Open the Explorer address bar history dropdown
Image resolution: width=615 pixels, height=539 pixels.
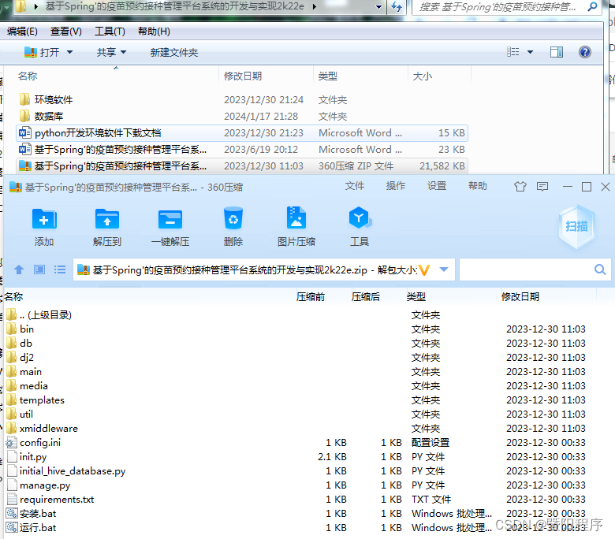(x=379, y=6)
